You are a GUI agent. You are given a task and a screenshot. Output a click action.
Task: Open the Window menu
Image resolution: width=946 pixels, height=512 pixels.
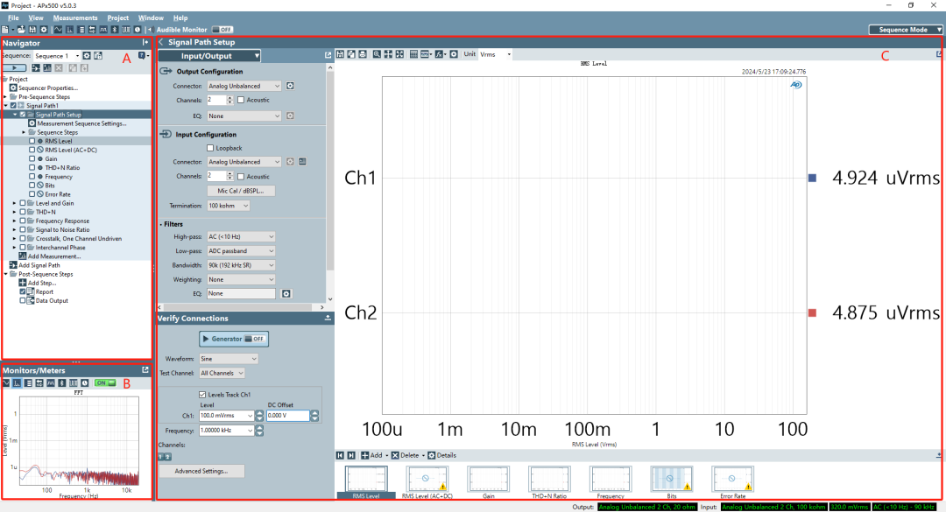point(151,18)
